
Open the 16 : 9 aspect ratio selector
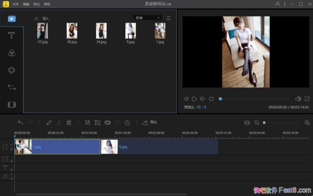[201, 107]
